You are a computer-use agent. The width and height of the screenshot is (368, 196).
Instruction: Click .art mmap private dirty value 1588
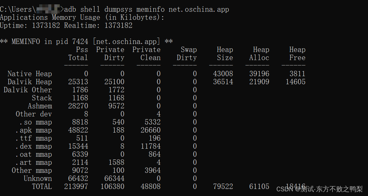pyautogui.click(x=116, y=162)
